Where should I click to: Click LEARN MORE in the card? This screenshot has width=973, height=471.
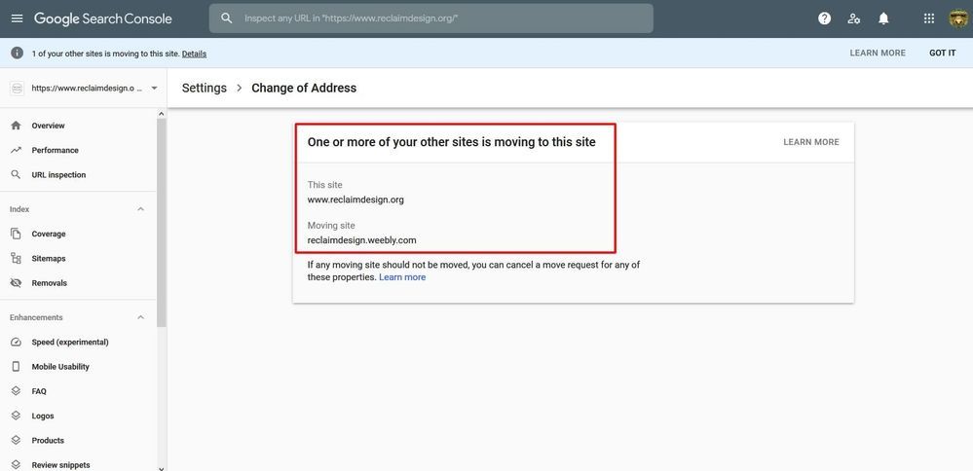tap(811, 142)
